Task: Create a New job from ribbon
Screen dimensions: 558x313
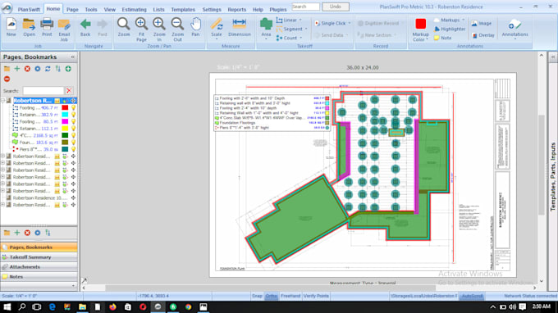Action: [x=11, y=27]
